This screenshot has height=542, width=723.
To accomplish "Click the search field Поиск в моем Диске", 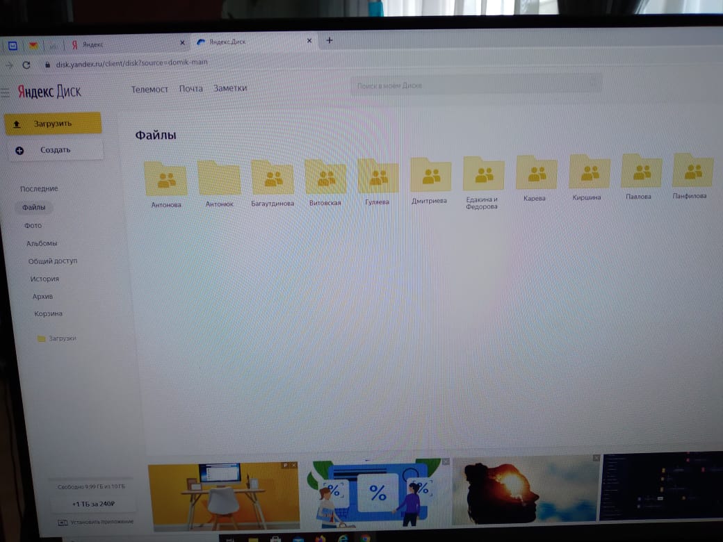I will [x=473, y=85].
